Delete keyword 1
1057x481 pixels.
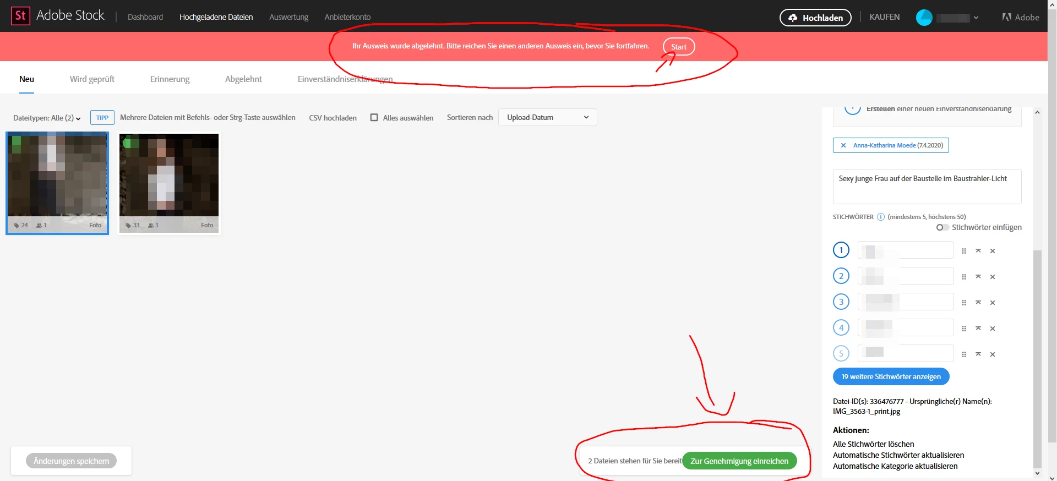click(x=993, y=251)
